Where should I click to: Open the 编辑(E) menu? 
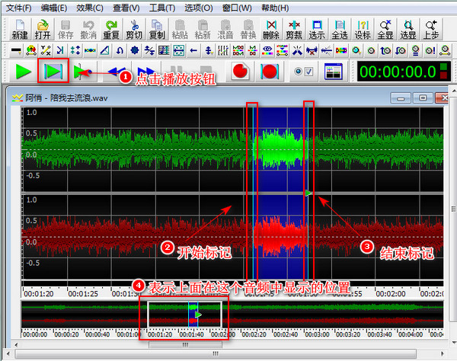click(x=54, y=8)
